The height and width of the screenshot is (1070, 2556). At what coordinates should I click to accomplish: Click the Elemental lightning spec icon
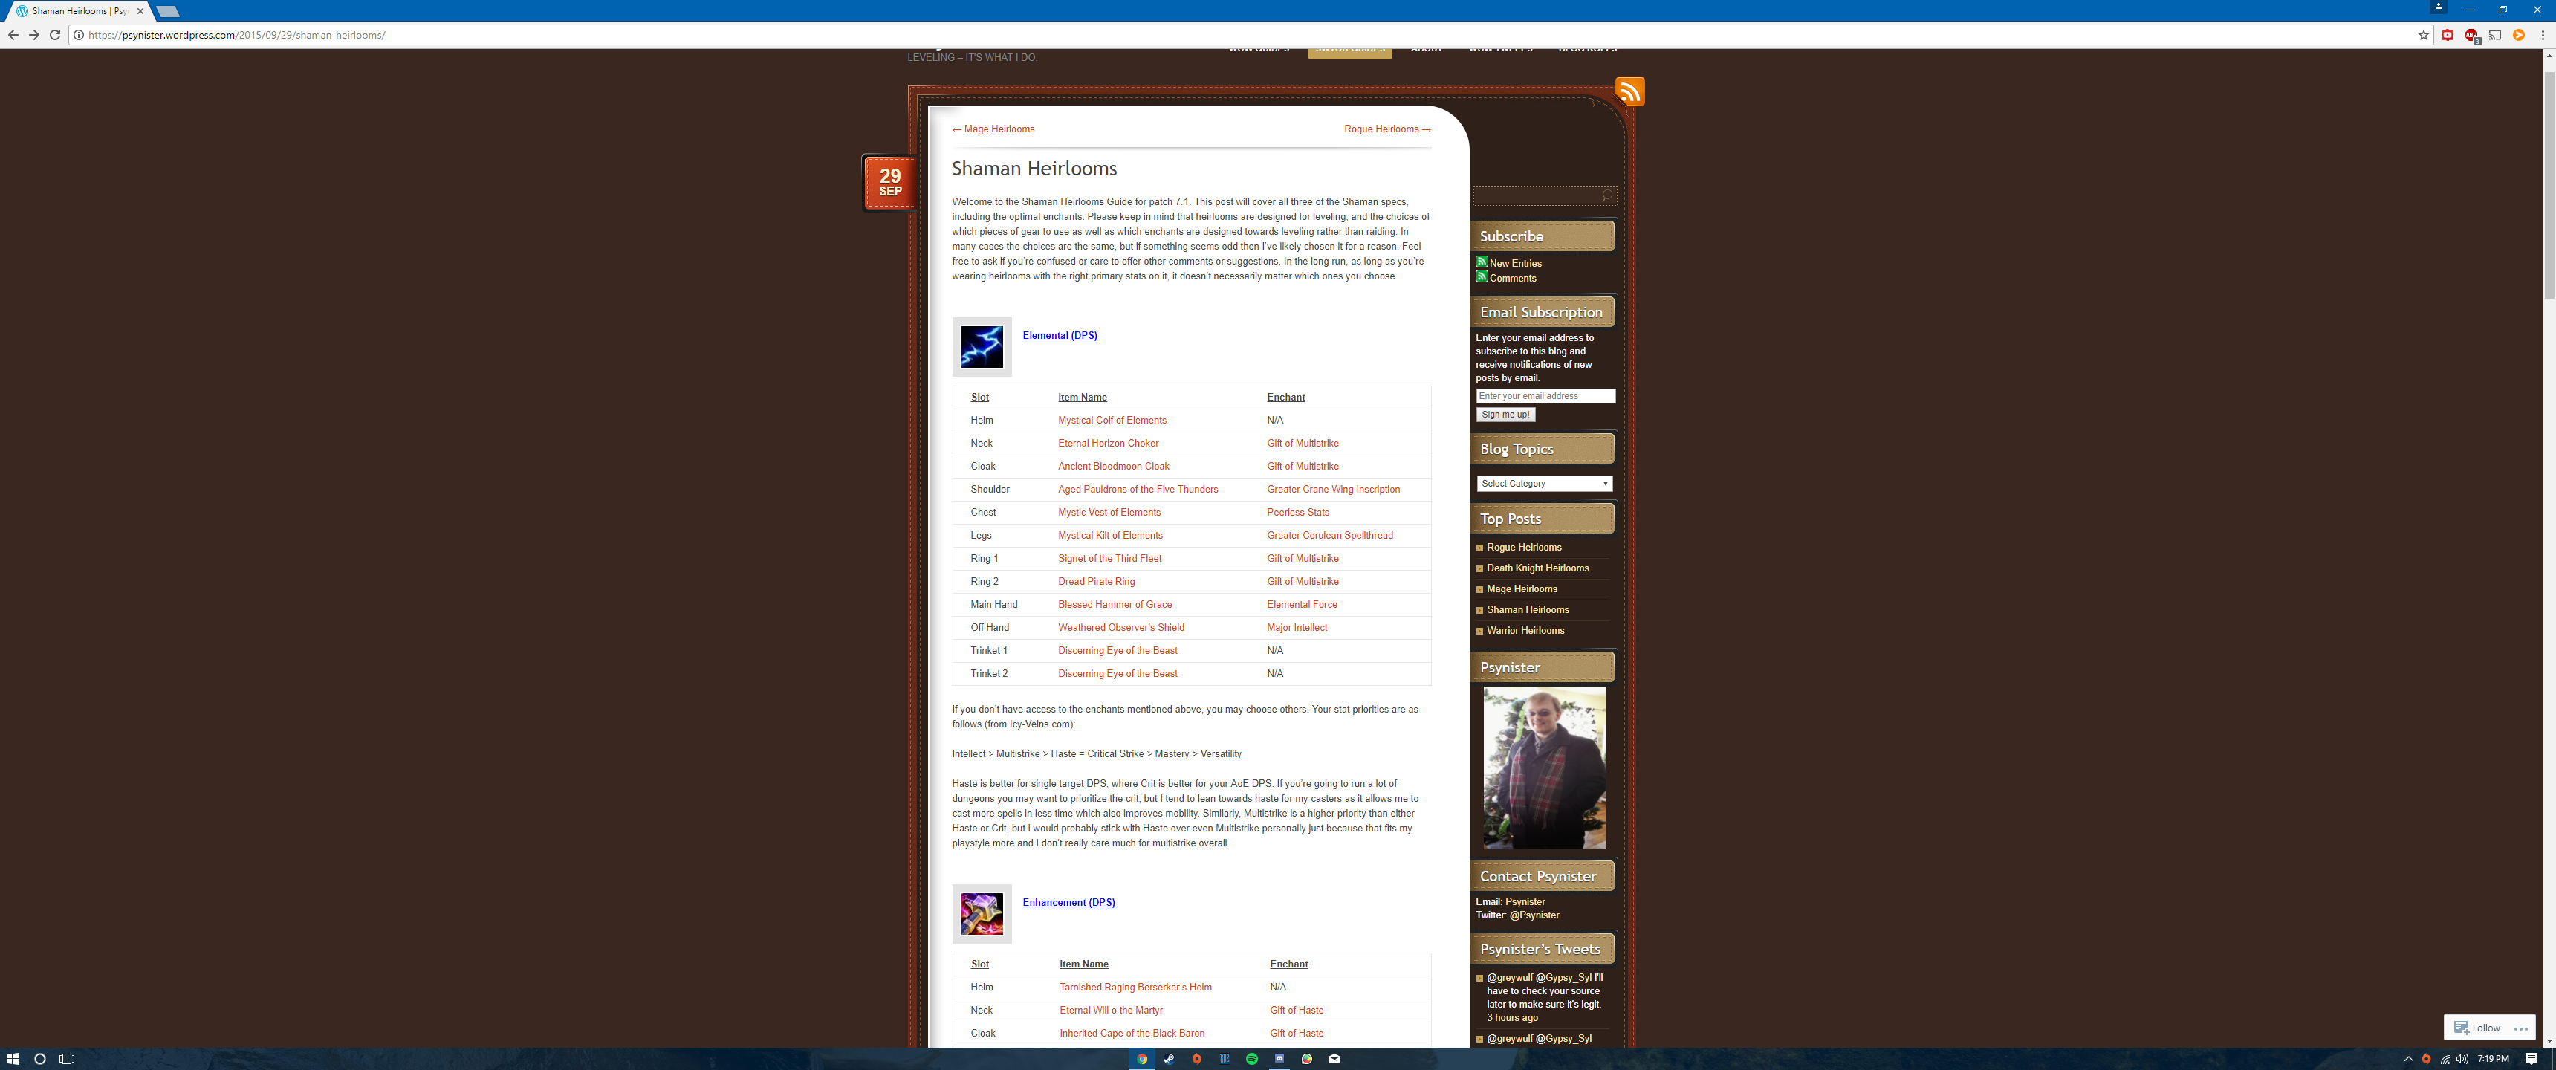pyautogui.click(x=982, y=346)
